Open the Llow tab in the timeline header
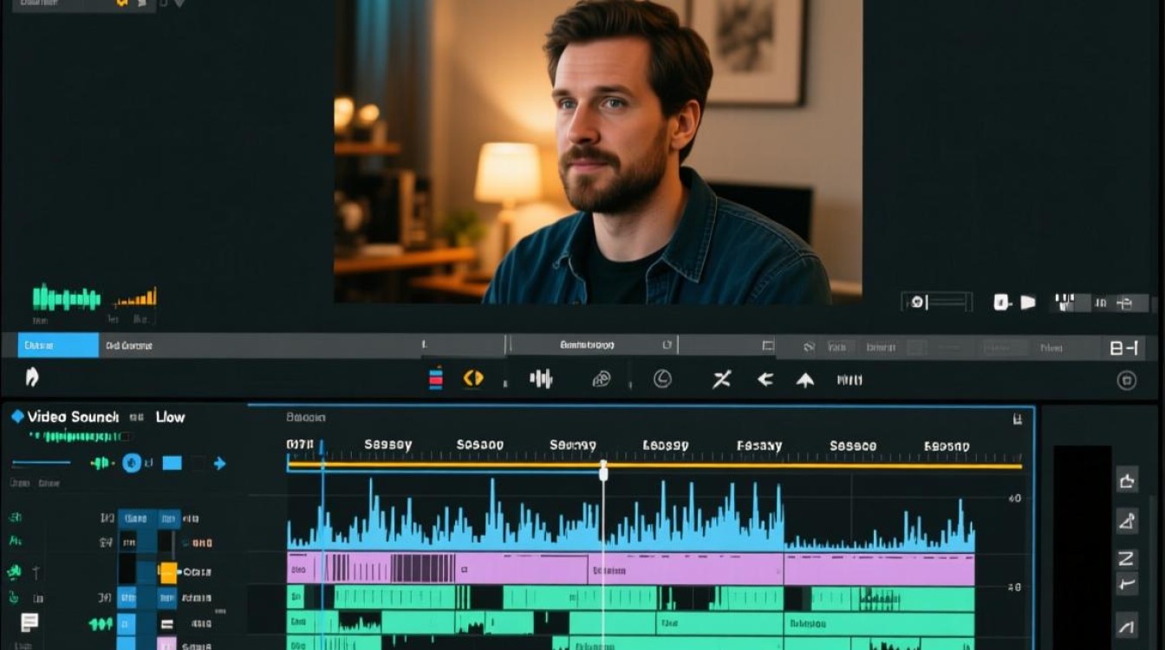1165x650 pixels. coord(170,417)
